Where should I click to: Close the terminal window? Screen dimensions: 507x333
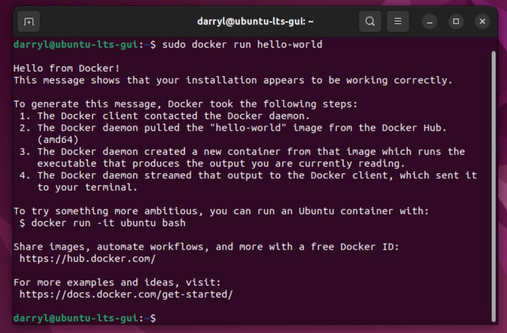pos(482,22)
